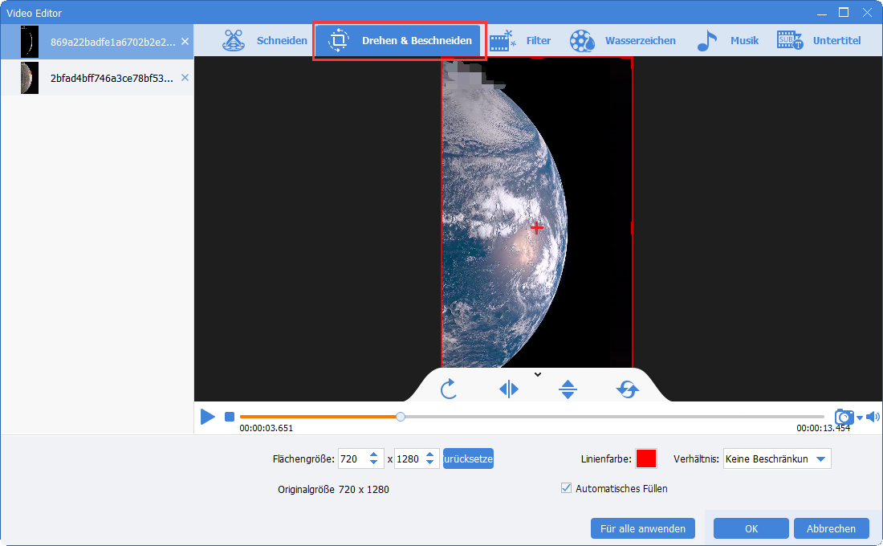Go to the Musik tab
Image resolution: width=883 pixels, height=546 pixels.
click(727, 41)
